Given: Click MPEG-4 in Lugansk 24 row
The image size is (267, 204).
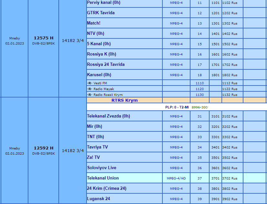Looking at the screenshot, I should (176, 199).
